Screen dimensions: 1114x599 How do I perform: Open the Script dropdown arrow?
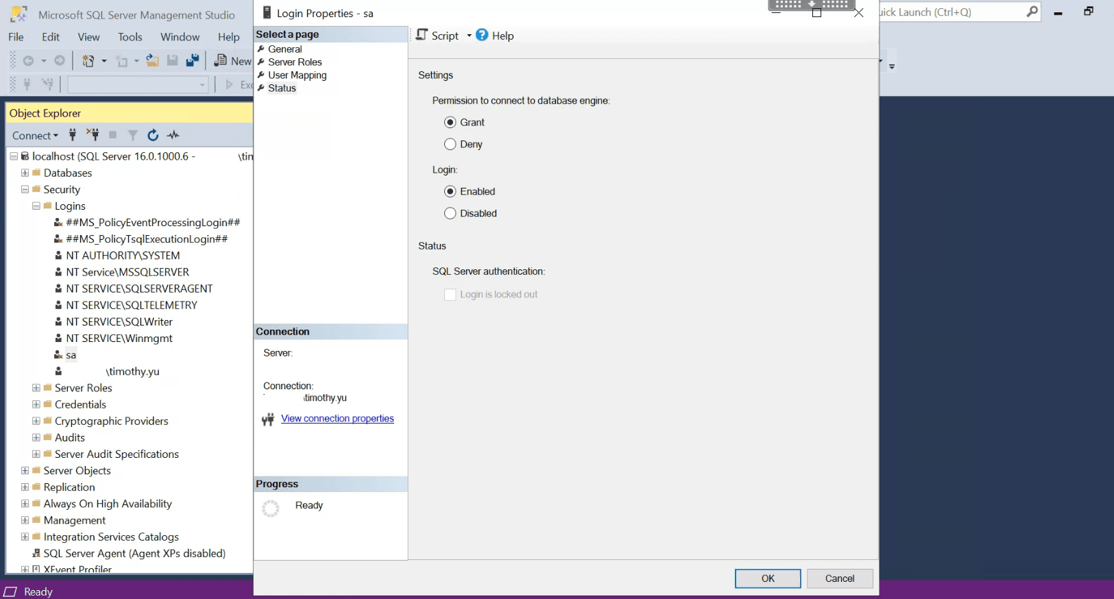470,36
